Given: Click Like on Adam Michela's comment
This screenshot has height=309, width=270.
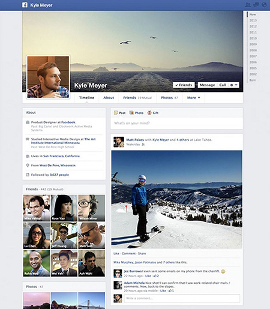Looking at the screenshot, I should coord(163,290).
